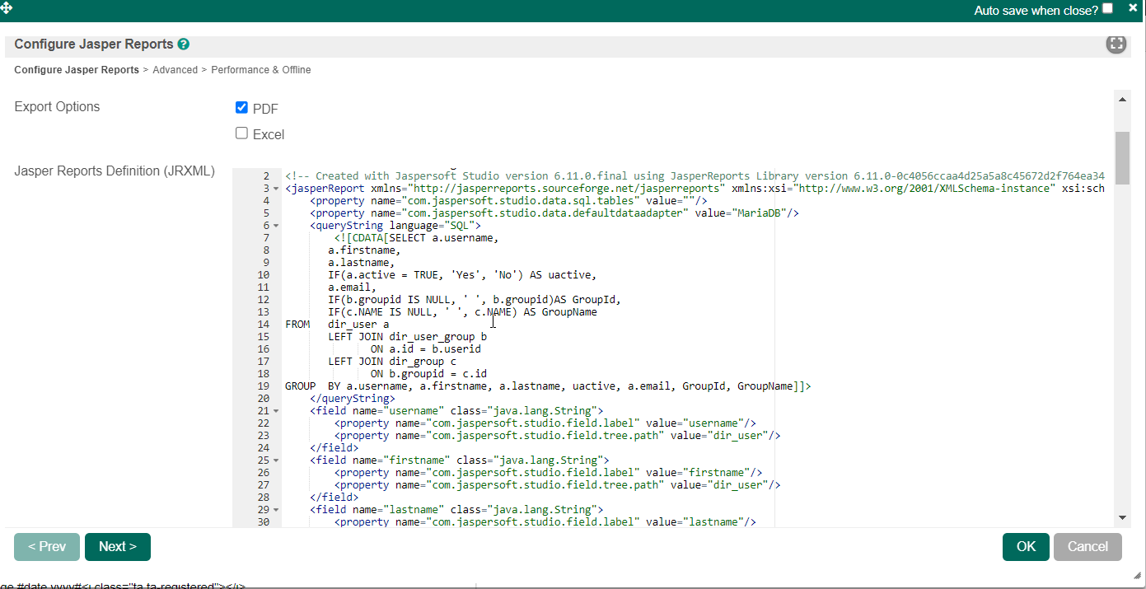1146x589 pixels.
Task: Go to Advanced breadcrumb section
Action: click(175, 70)
